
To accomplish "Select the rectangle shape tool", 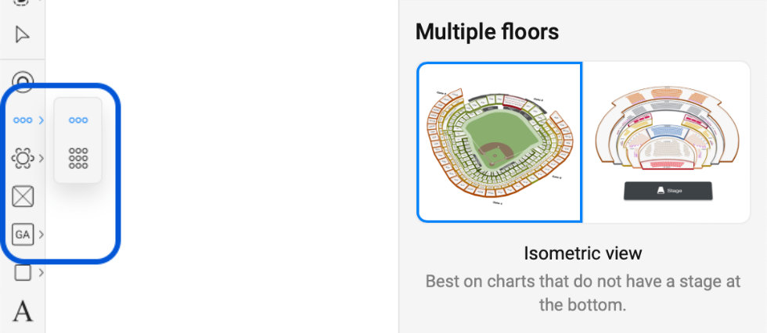I will pos(23,273).
